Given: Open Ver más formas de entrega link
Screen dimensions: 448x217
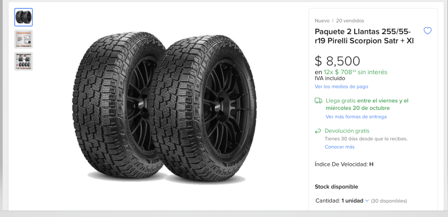Looking at the screenshot, I should point(356,116).
